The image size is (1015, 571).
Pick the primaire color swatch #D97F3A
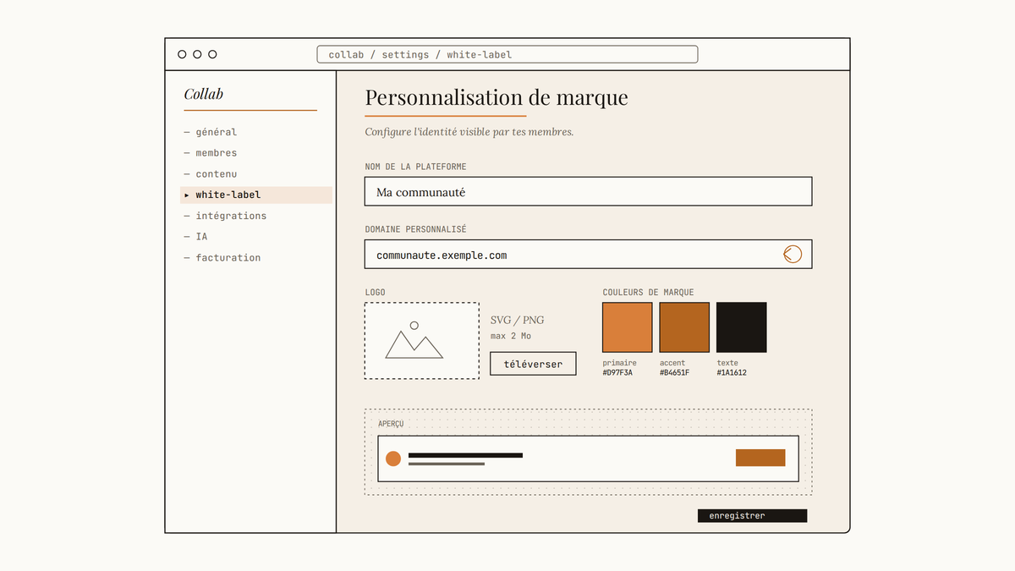point(628,327)
